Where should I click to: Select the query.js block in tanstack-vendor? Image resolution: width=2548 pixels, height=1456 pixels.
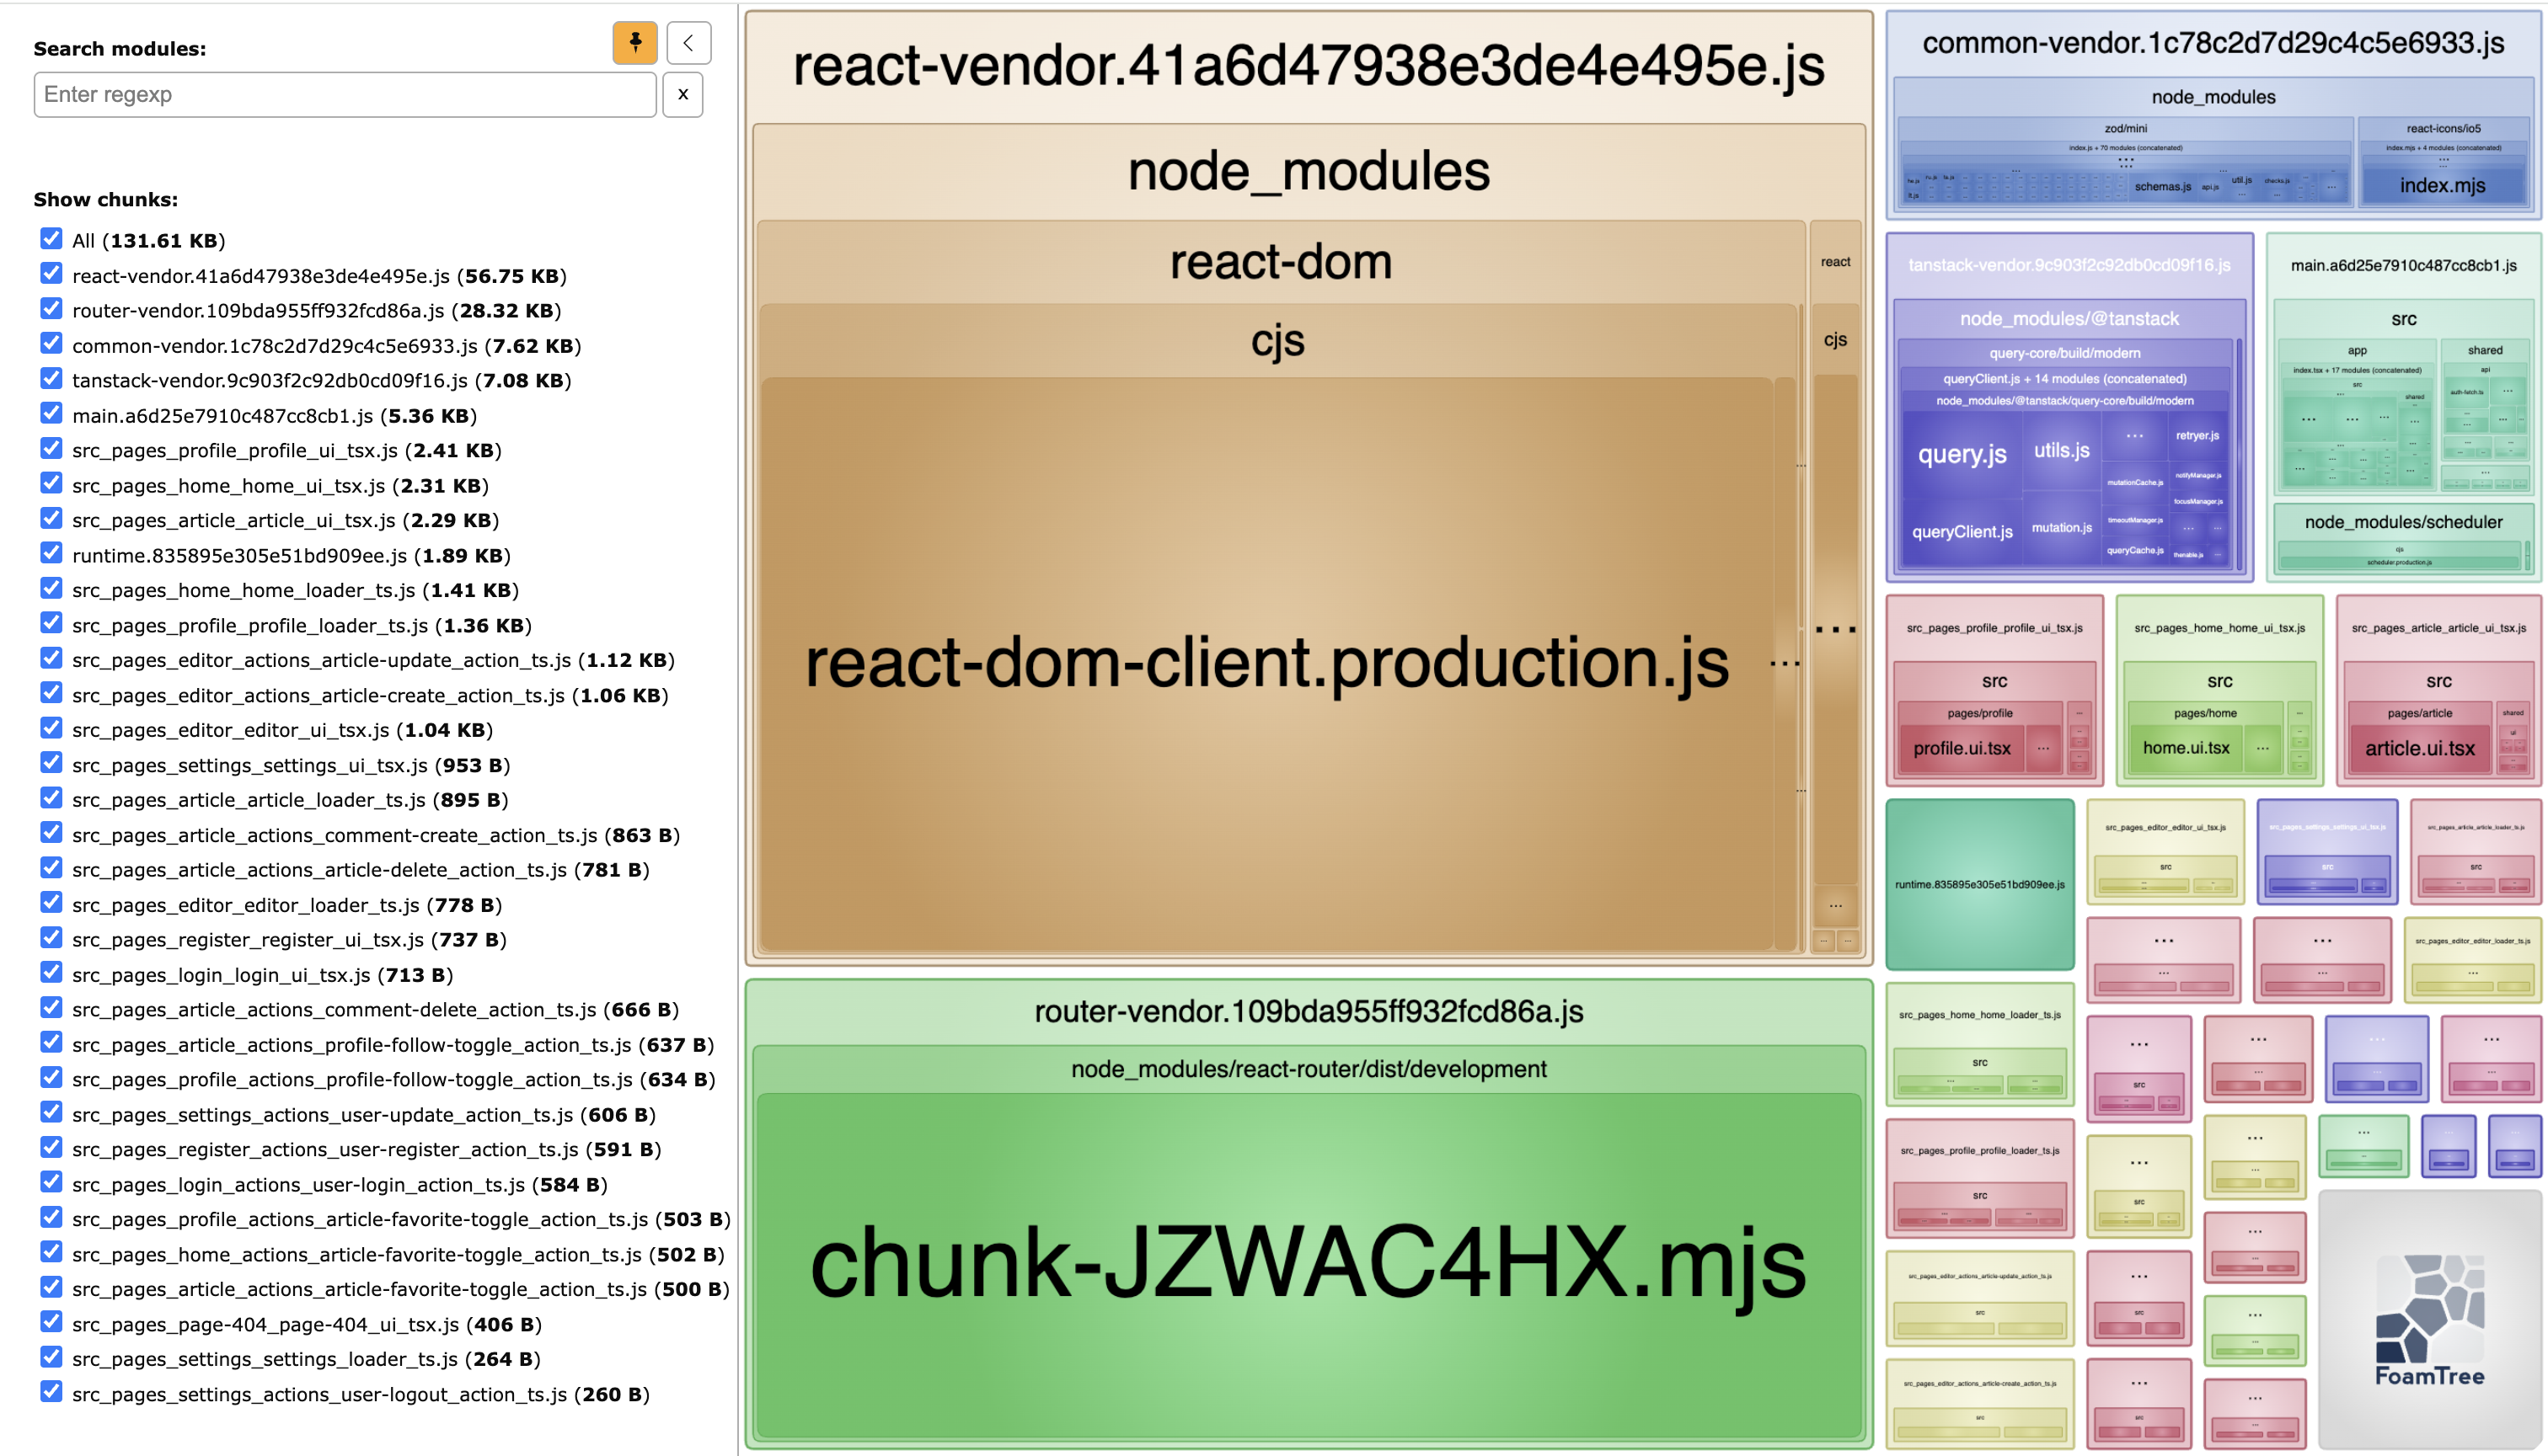coord(1962,454)
